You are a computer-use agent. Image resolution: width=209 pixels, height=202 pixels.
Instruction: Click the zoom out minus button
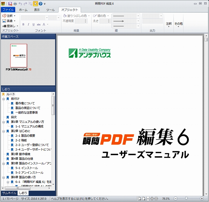pyautogui.click(x=176, y=199)
